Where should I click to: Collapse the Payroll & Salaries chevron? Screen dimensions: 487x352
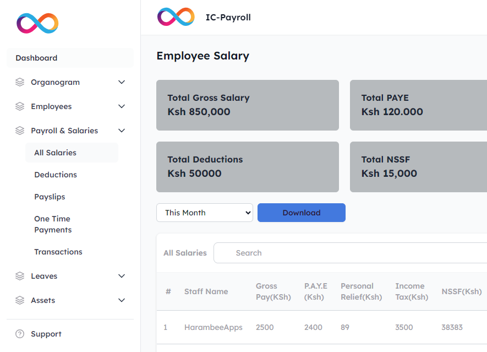(x=122, y=131)
